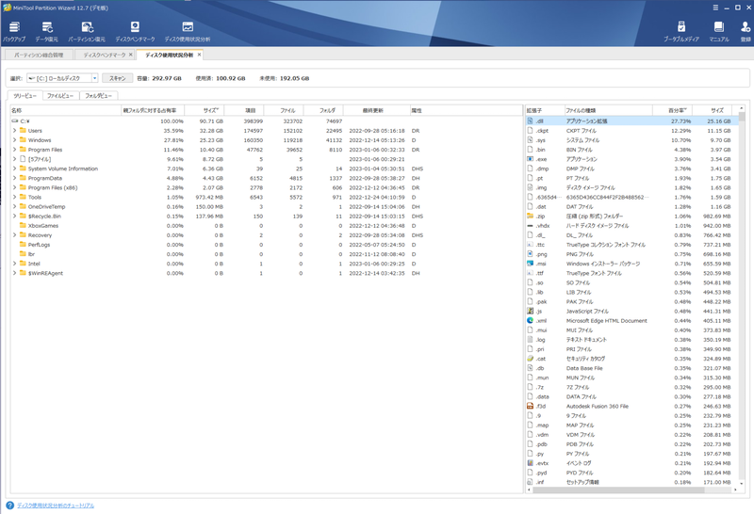Image resolution: width=754 pixels, height=514 pixels.
Task: Click the CKPT file type entry
Action: coord(581,131)
